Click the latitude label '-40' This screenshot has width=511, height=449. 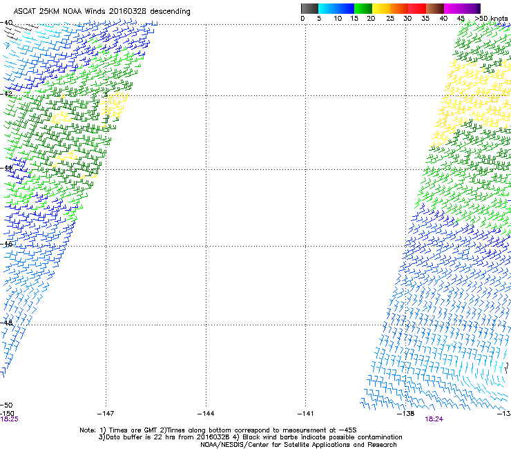pos(6,23)
